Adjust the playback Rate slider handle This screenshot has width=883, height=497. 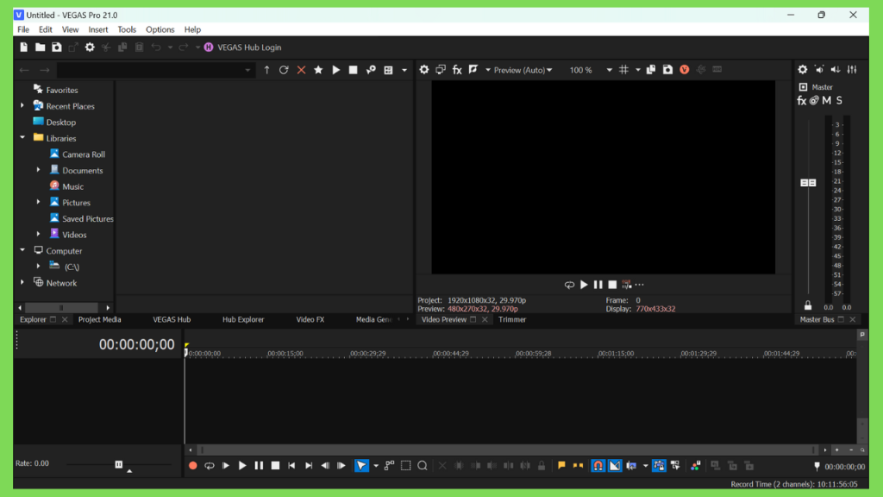pyautogui.click(x=119, y=464)
